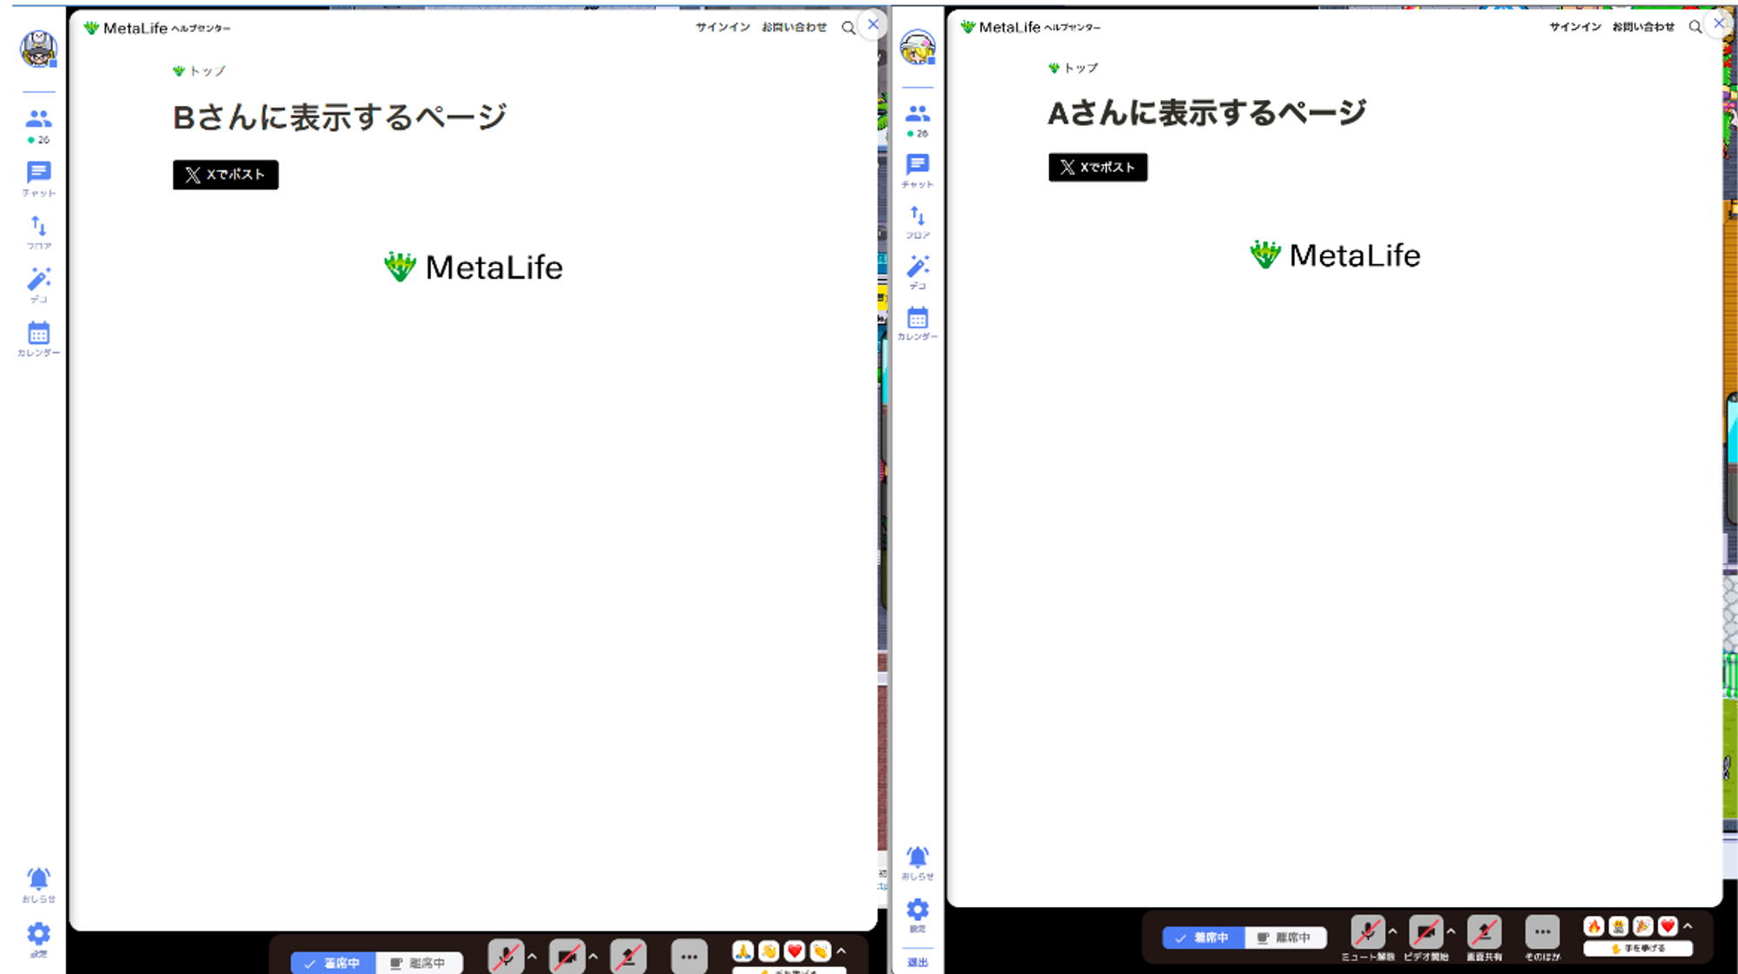
Task: Open the three-dot more menu in left toolbar
Action: click(x=689, y=957)
